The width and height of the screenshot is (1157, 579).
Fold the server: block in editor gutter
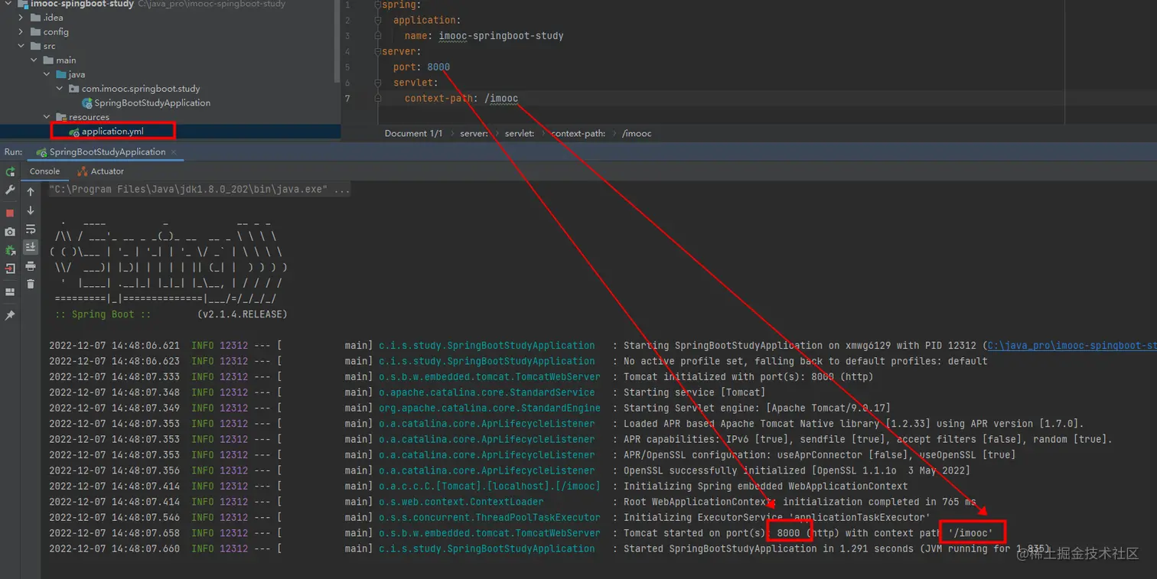click(x=378, y=51)
